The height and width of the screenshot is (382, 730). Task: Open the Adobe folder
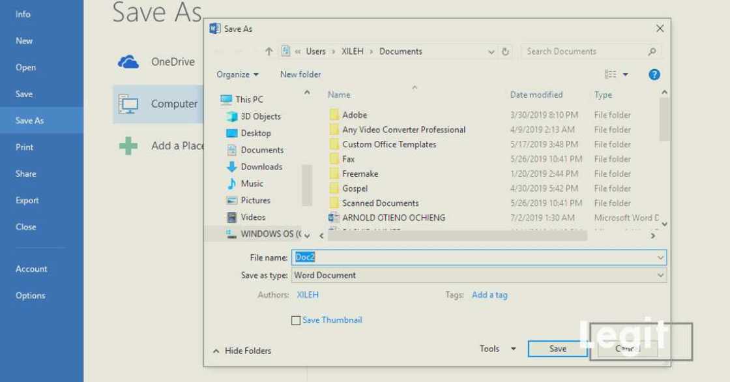pyautogui.click(x=355, y=115)
